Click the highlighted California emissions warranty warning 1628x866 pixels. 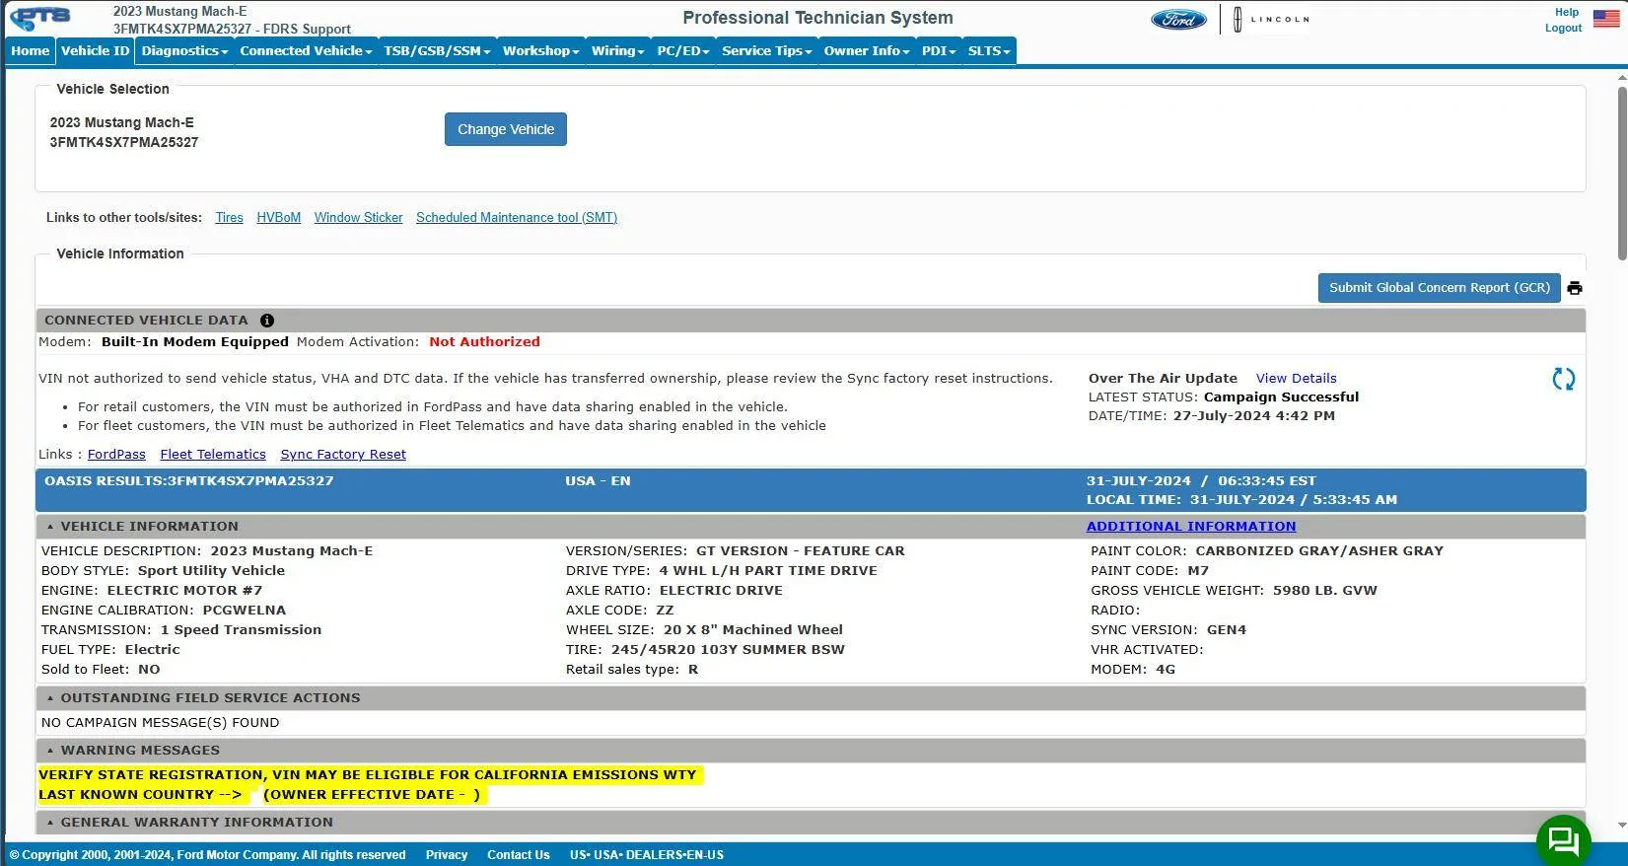point(368,775)
